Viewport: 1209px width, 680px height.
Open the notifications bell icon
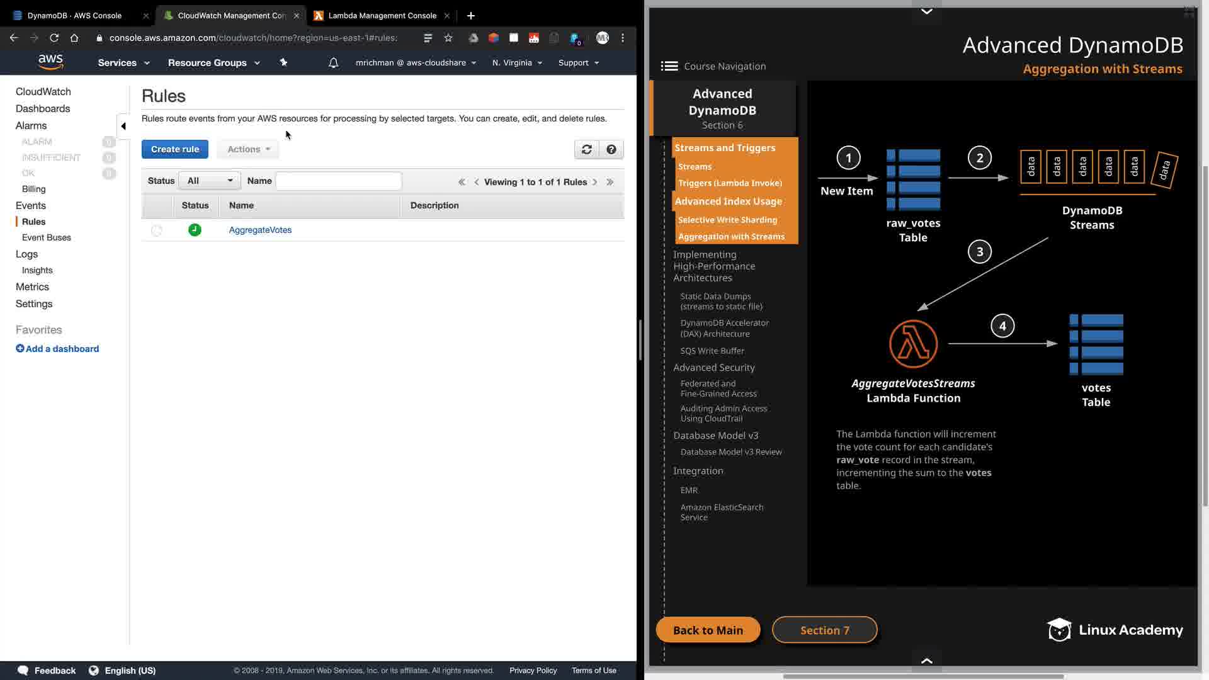pyautogui.click(x=333, y=62)
